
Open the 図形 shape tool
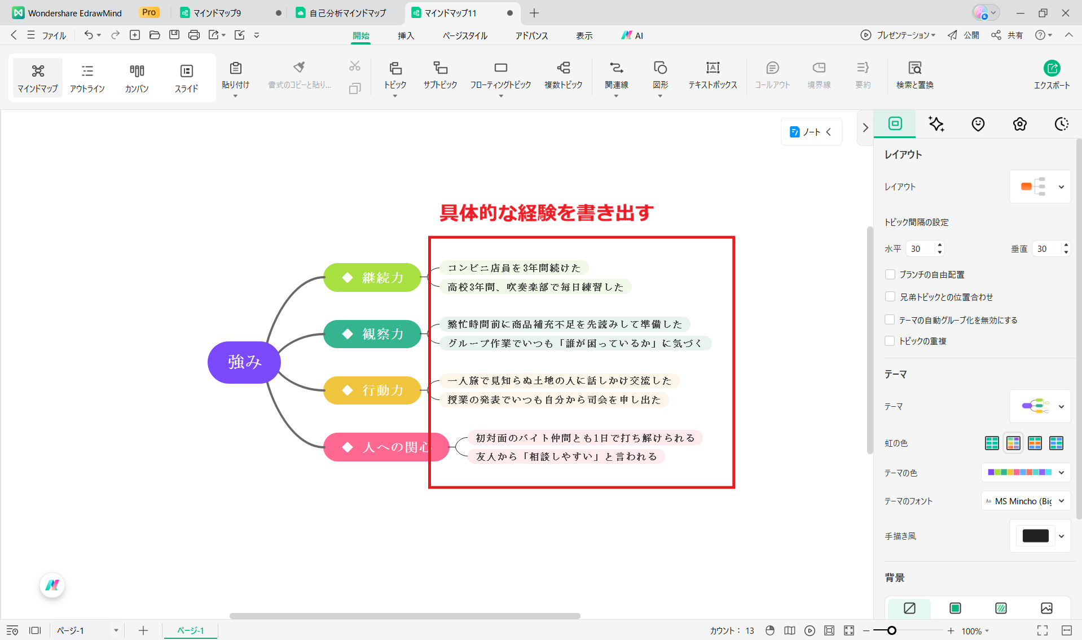click(660, 76)
